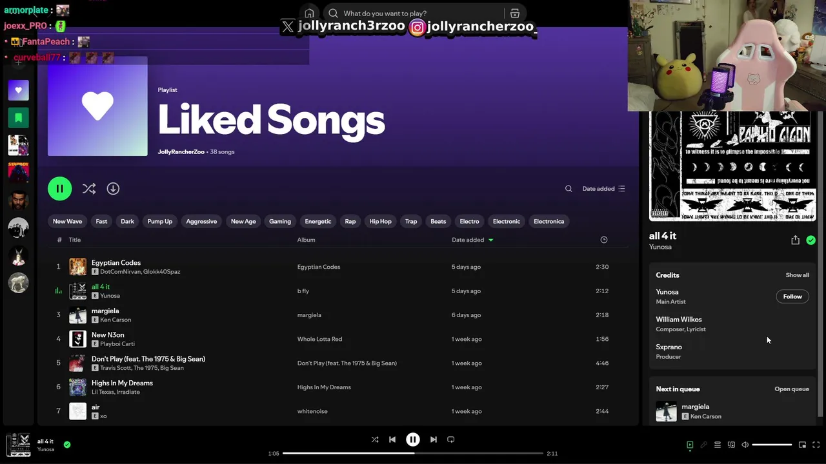Open the Whole Lotta Red album link

(319, 339)
